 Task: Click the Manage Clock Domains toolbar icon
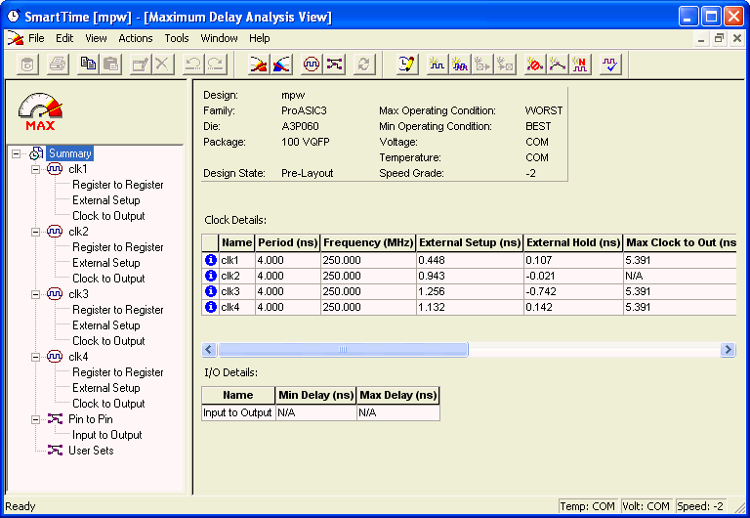[312, 65]
